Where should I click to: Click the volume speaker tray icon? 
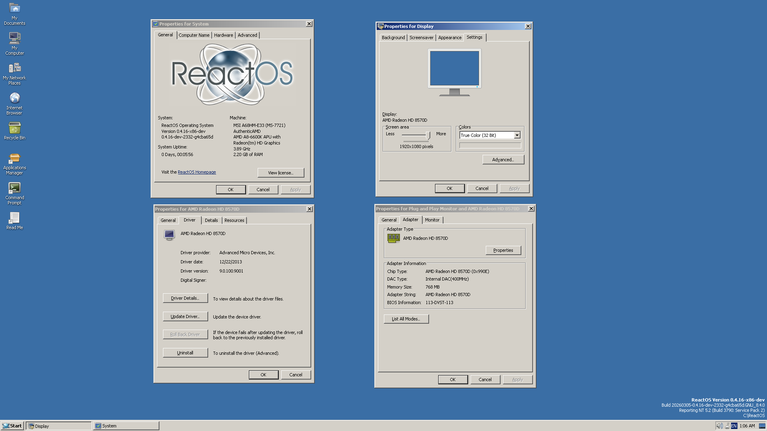(719, 426)
